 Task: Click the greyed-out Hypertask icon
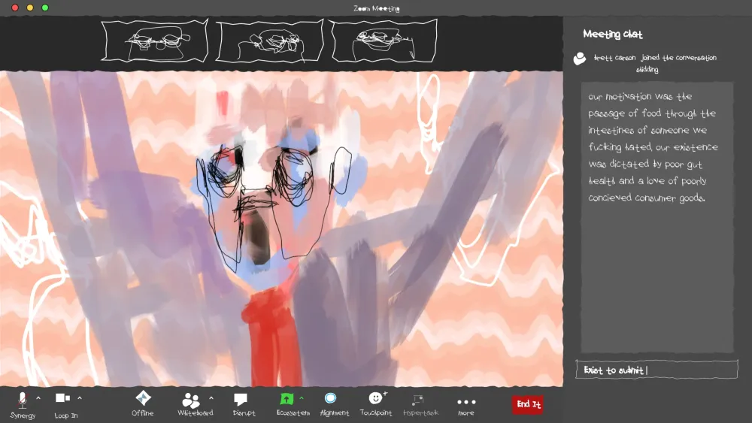click(417, 400)
